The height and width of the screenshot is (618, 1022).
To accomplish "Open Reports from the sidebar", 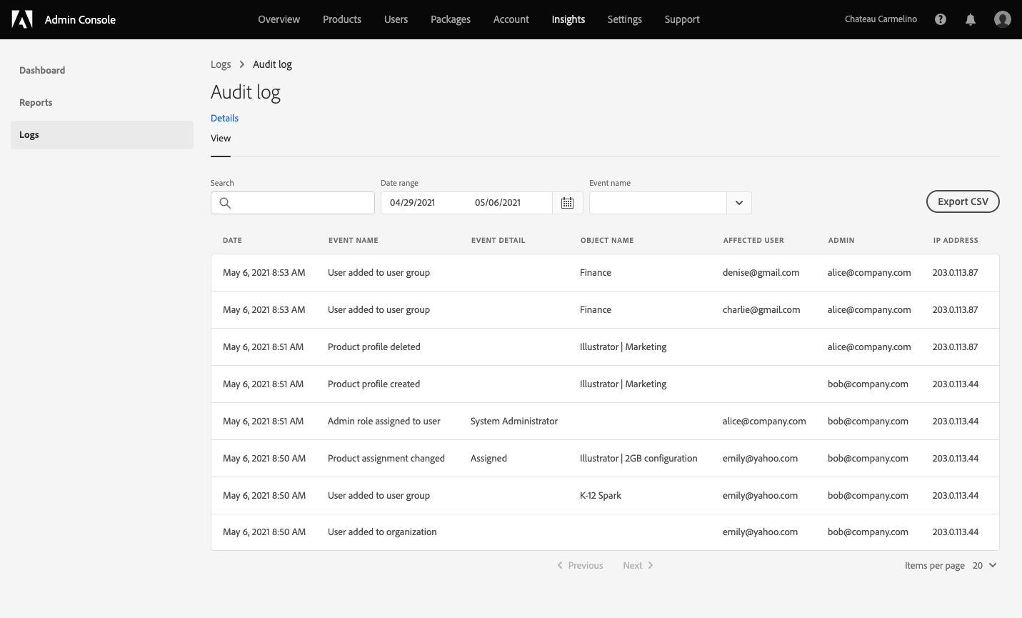I will pos(35,102).
